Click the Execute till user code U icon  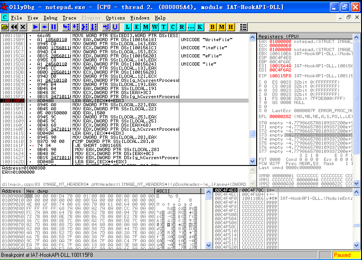[x=115, y=27]
